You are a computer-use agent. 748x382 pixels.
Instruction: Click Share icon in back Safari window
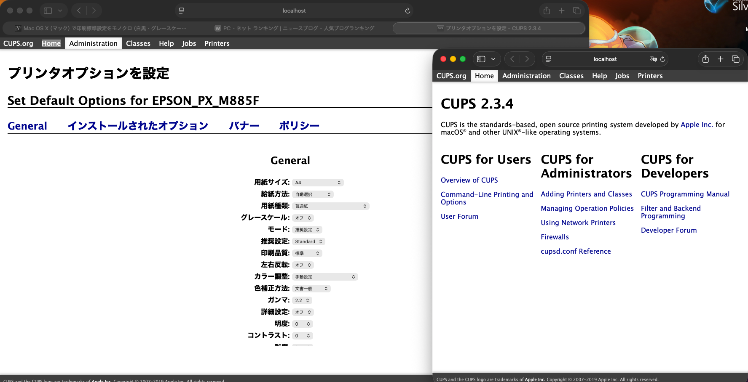click(x=547, y=11)
